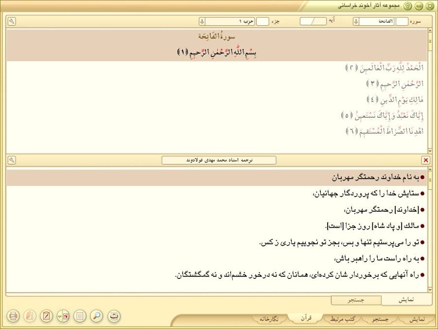Viewport: 438px width, 329px height.
Task: Click the Quran panel scrollbar thumb
Action: (x=430, y=41)
